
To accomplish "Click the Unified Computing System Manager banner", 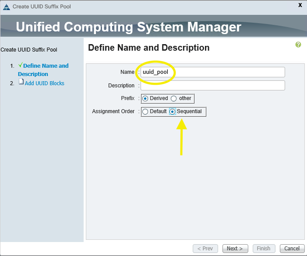I will (x=128, y=27).
